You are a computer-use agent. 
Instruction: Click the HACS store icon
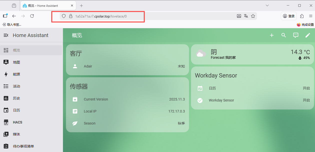pos(6,122)
